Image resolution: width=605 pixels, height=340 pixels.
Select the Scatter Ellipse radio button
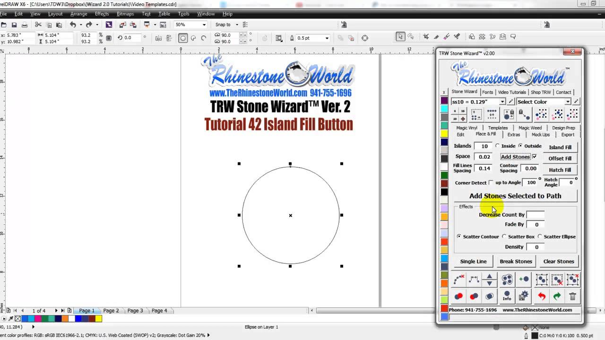click(x=540, y=236)
